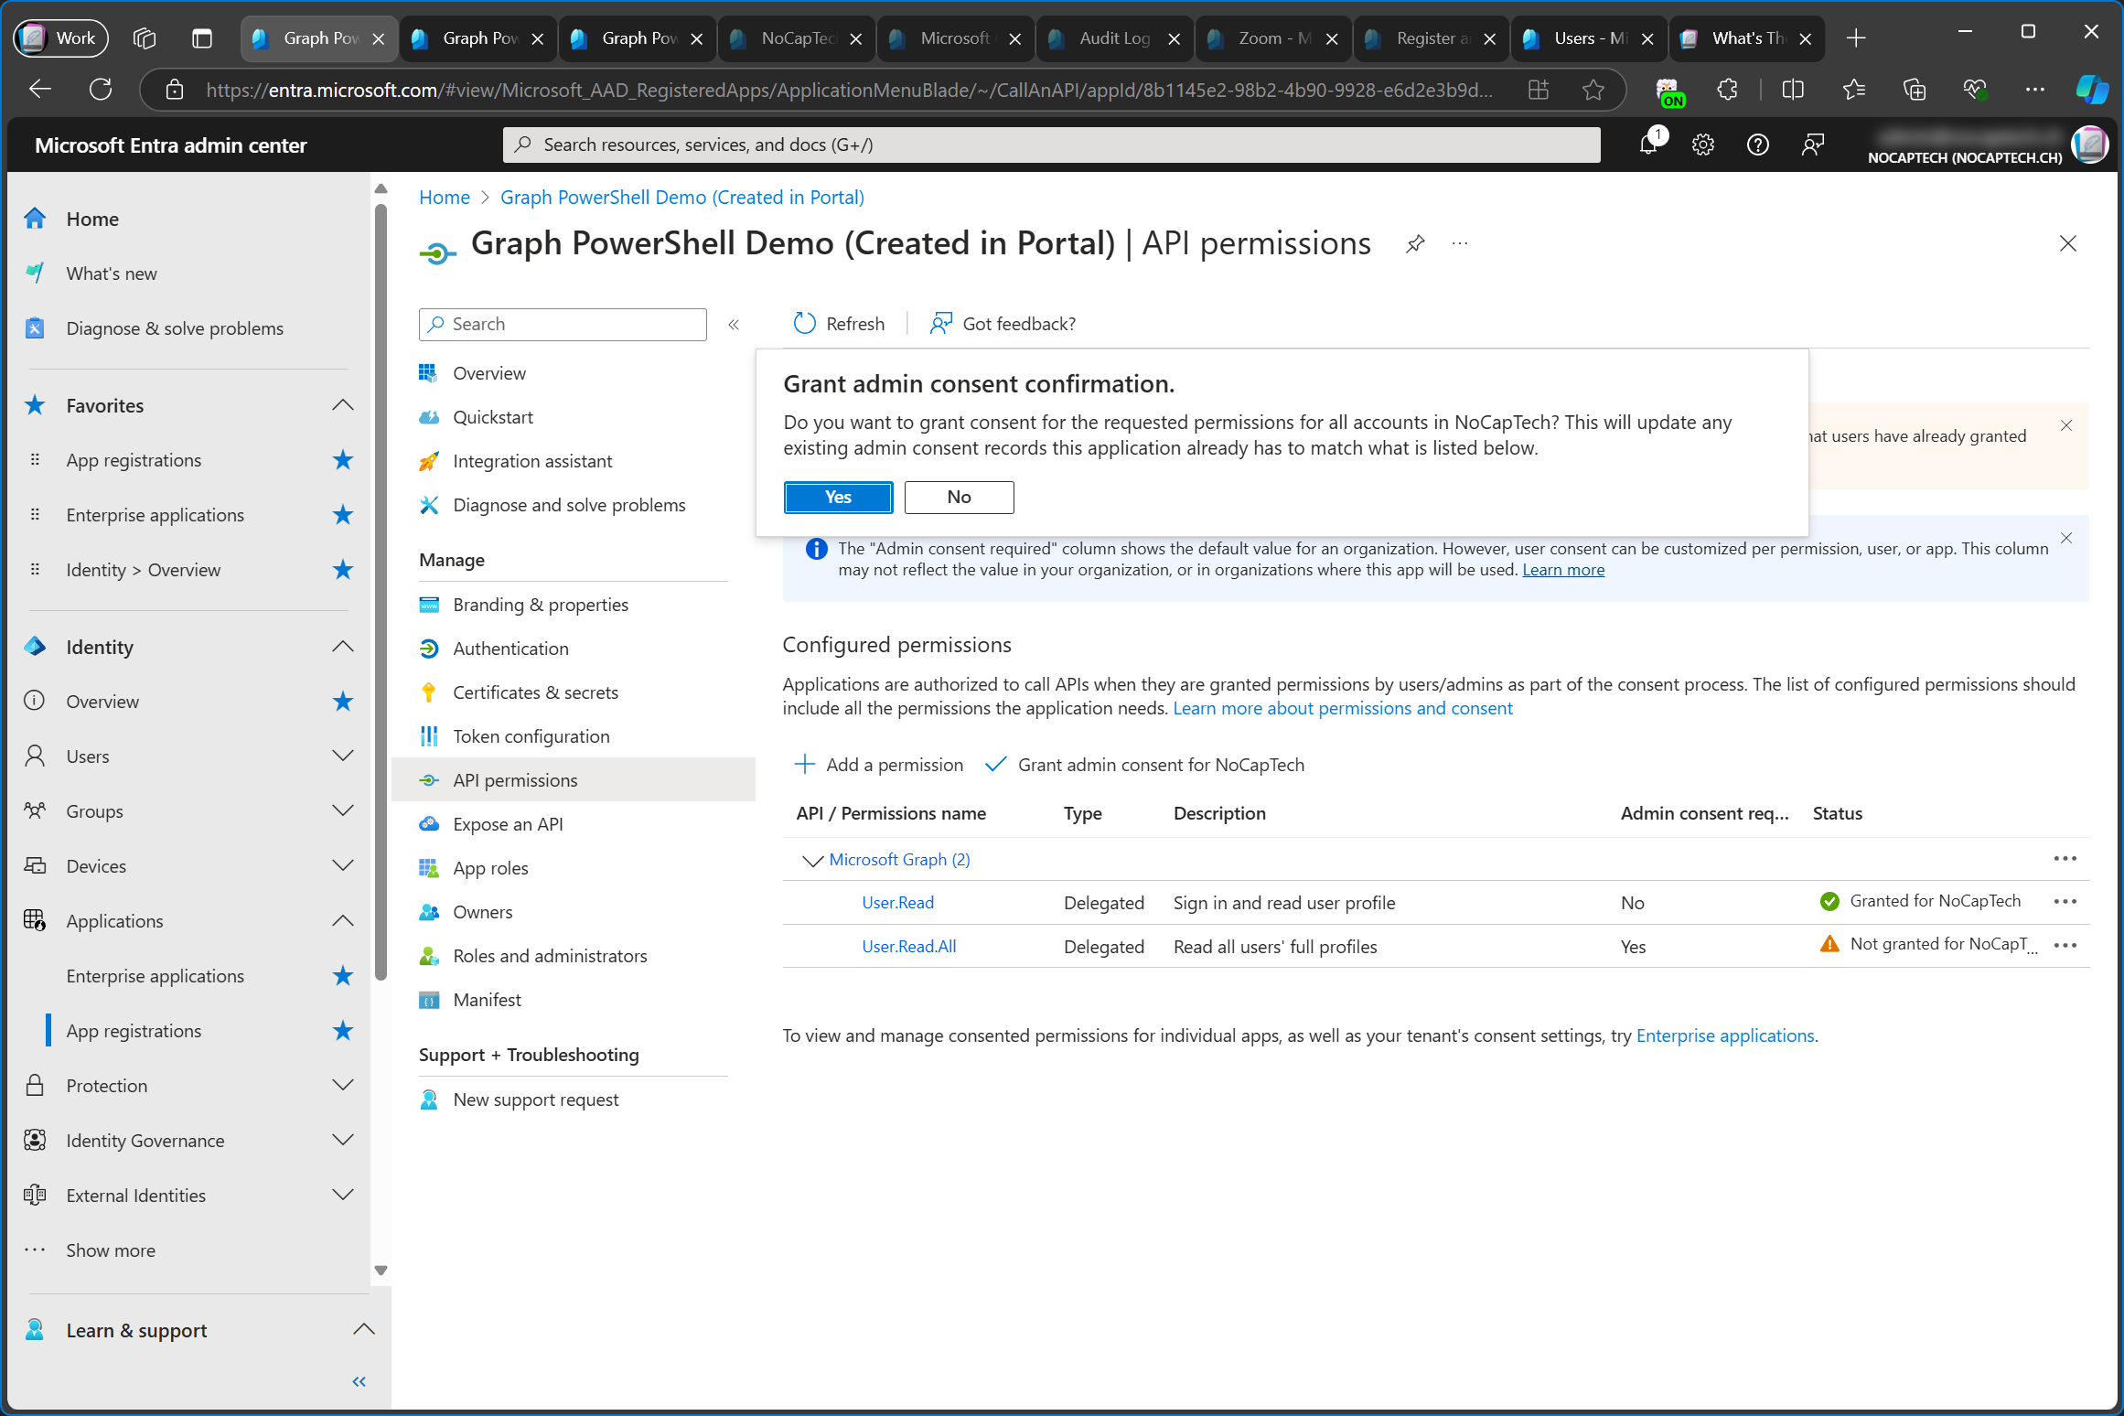Click Yes to grant admin consent
Screen dimensions: 2124x1416
pyautogui.click(x=838, y=496)
